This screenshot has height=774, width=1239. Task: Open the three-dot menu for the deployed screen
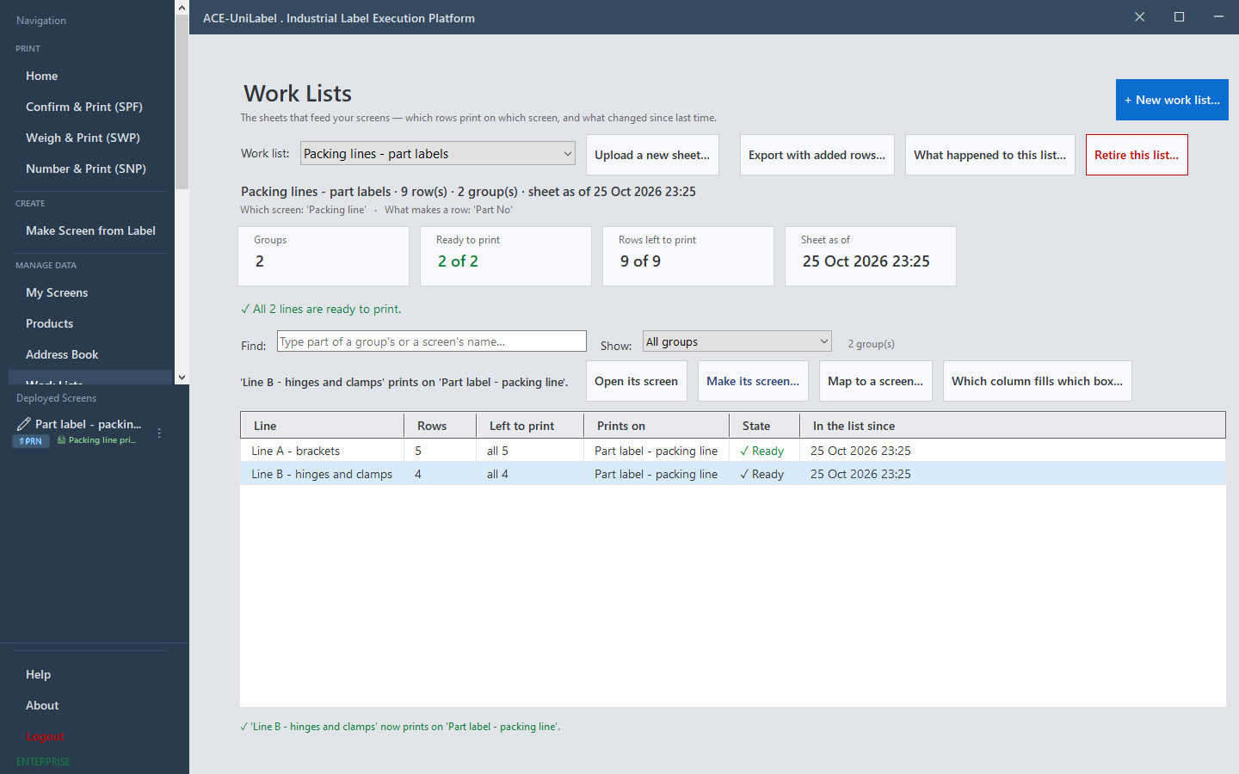(159, 433)
